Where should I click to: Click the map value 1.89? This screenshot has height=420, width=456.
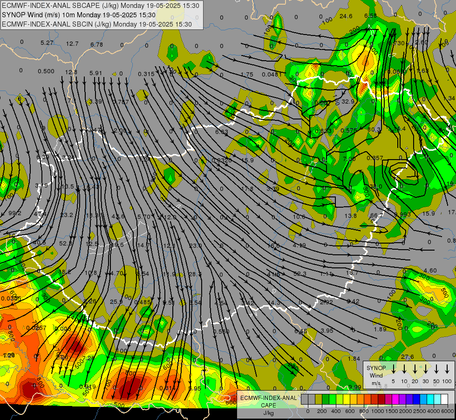[x=380, y=329]
